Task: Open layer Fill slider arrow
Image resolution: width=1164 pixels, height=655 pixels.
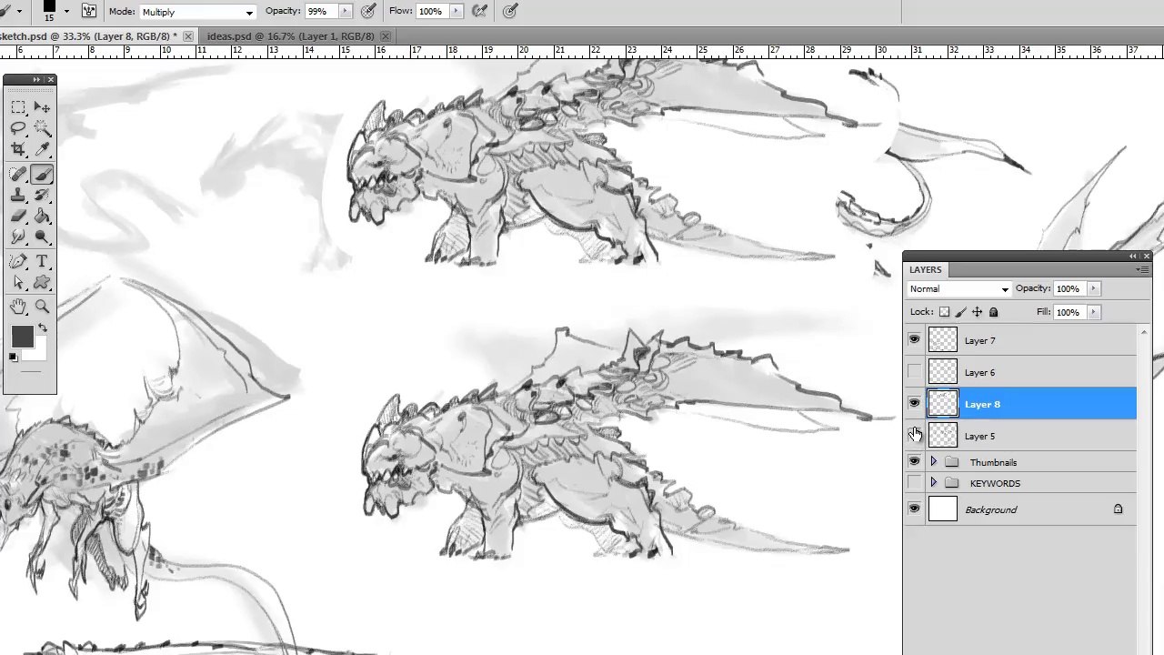Action: pyautogui.click(x=1093, y=312)
